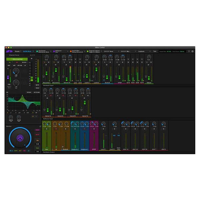
Task: Open the Toggle FX 1 Bypass dropdown arrow
Action: point(101,51)
